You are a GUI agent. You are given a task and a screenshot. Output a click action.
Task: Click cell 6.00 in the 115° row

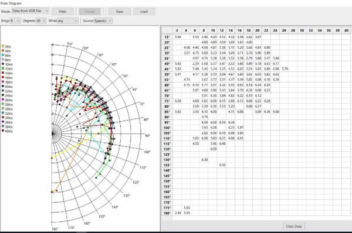(195, 143)
